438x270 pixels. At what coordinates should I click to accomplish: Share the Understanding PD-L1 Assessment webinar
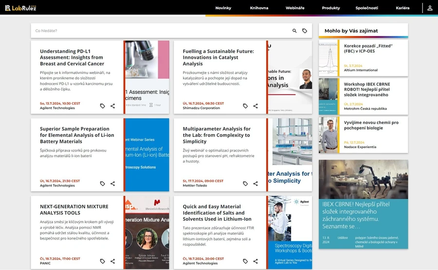click(x=112, y=106)
